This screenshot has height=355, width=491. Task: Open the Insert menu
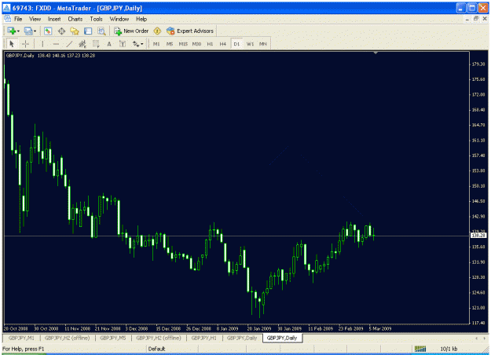pos(54,19)
